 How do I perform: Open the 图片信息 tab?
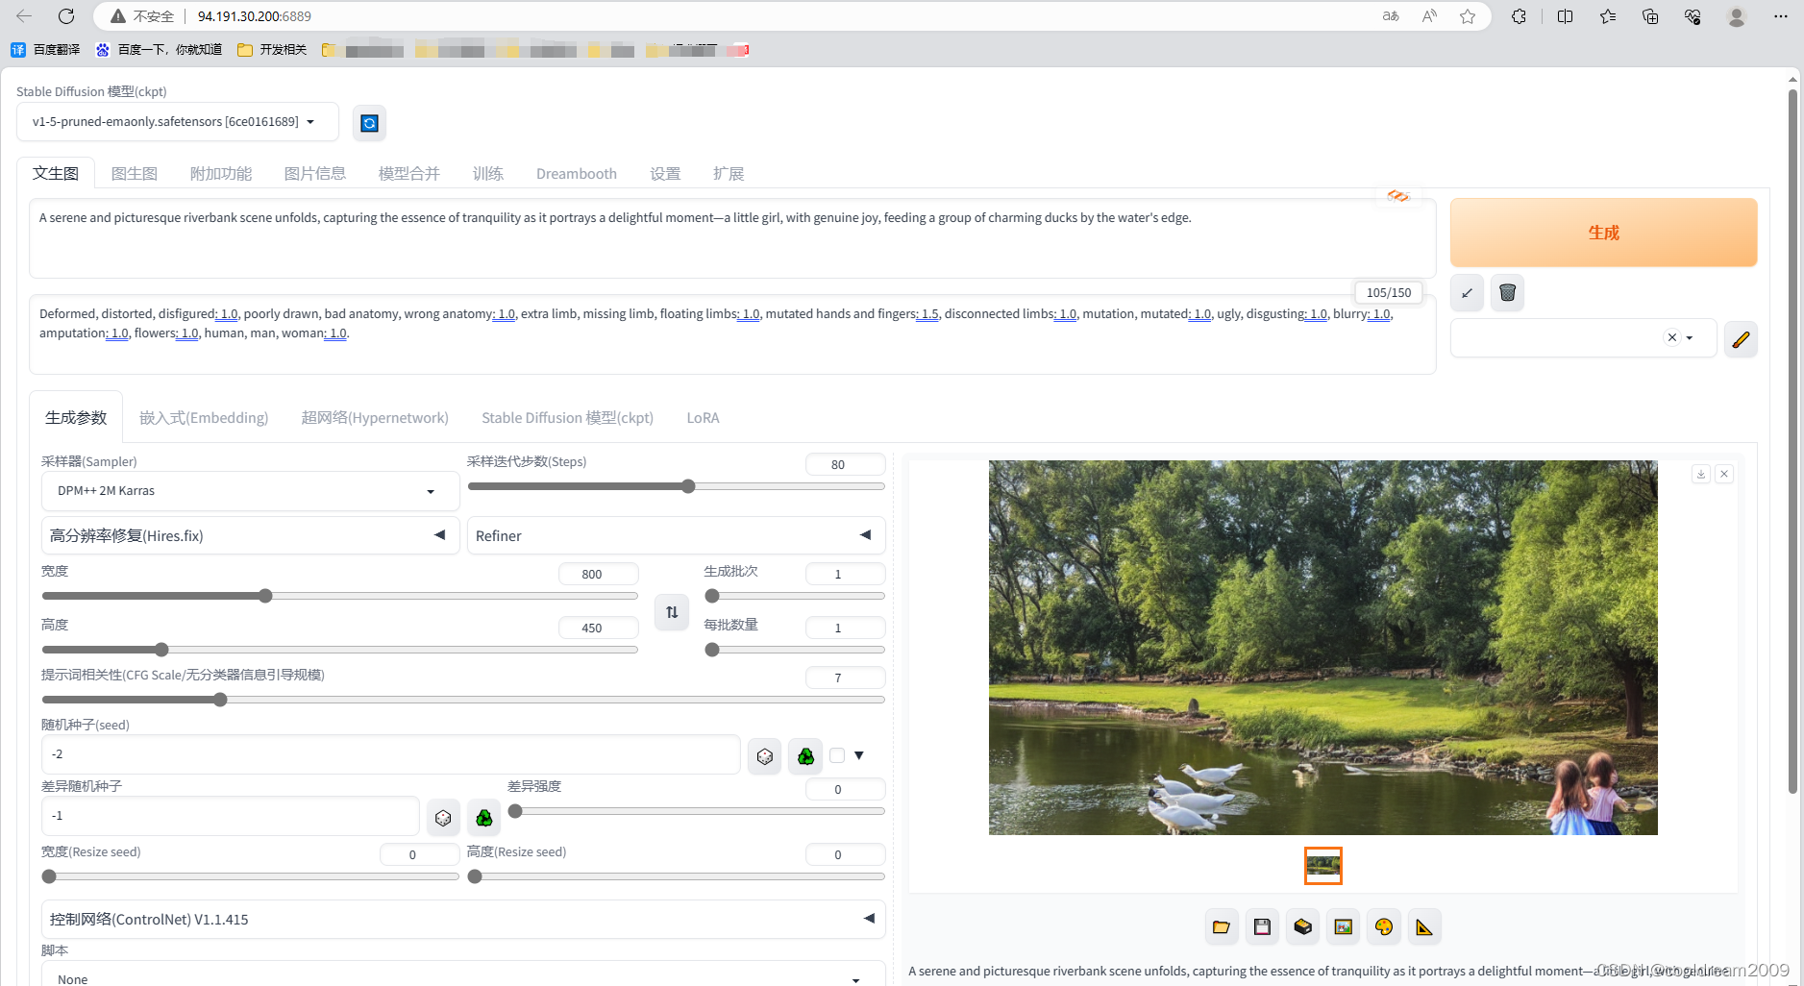click(315, 174)
